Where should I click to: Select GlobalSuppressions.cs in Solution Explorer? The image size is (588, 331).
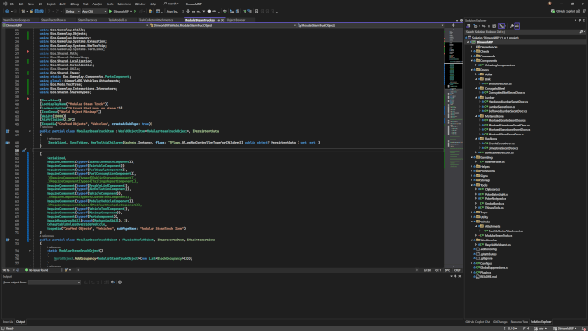click(x=494, y=267)
